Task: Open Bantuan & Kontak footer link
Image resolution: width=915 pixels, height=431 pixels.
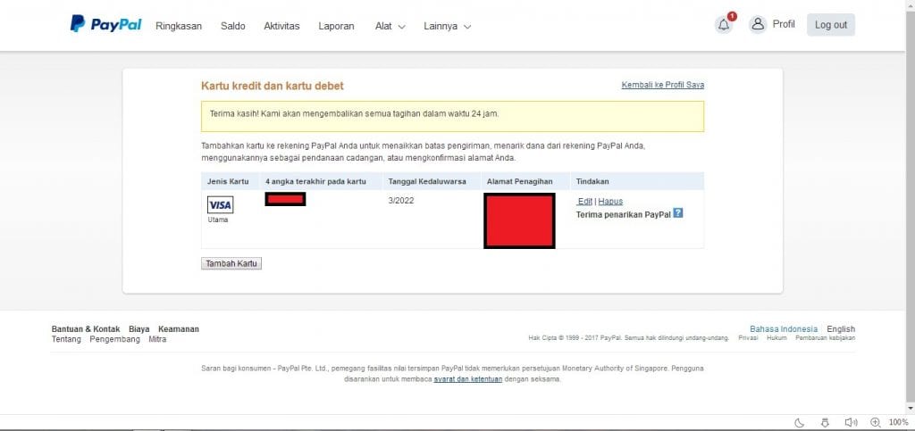Action: (86, 329)
